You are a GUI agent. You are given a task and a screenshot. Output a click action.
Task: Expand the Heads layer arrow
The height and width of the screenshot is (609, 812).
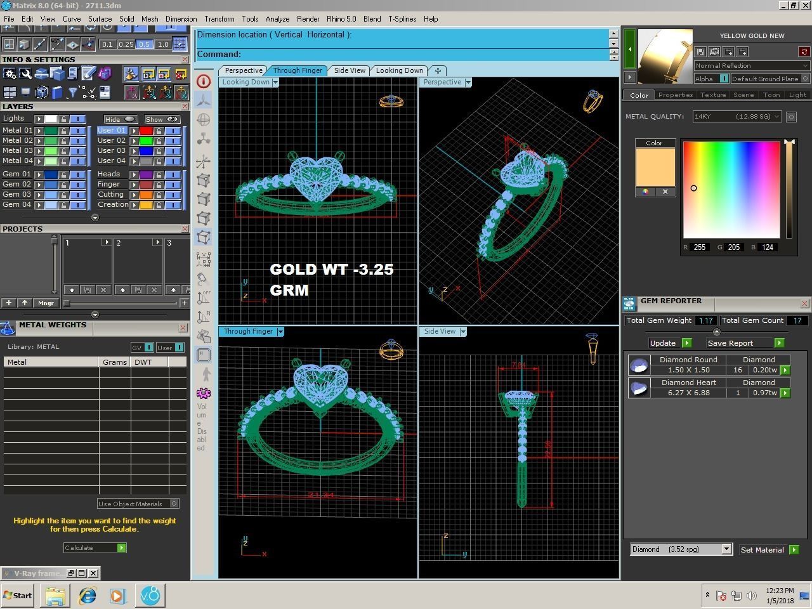coord(134,174)
